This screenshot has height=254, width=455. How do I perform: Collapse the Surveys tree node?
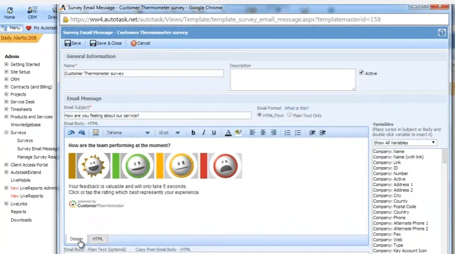pos(6,132)
